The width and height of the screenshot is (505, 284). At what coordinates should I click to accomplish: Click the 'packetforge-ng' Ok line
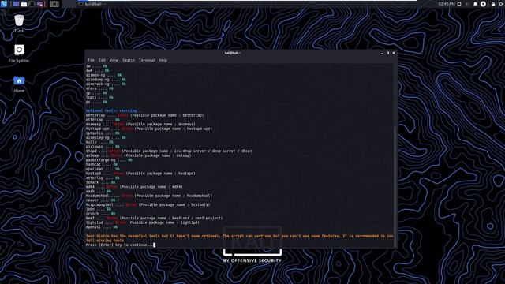[x=109, y=159]
